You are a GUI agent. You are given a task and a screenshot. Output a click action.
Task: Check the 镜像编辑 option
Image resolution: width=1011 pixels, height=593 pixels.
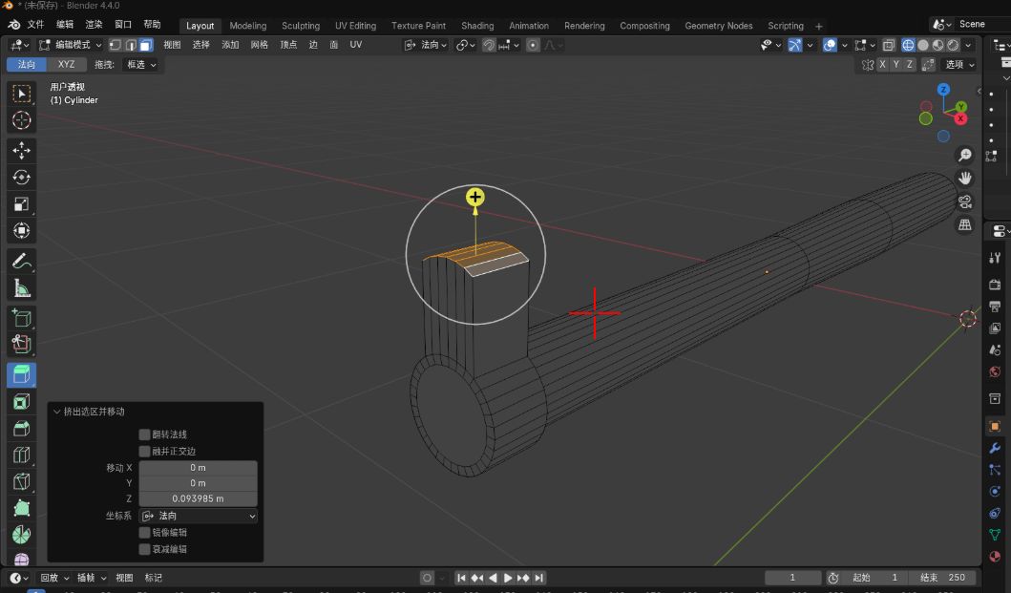coord(145,533)
